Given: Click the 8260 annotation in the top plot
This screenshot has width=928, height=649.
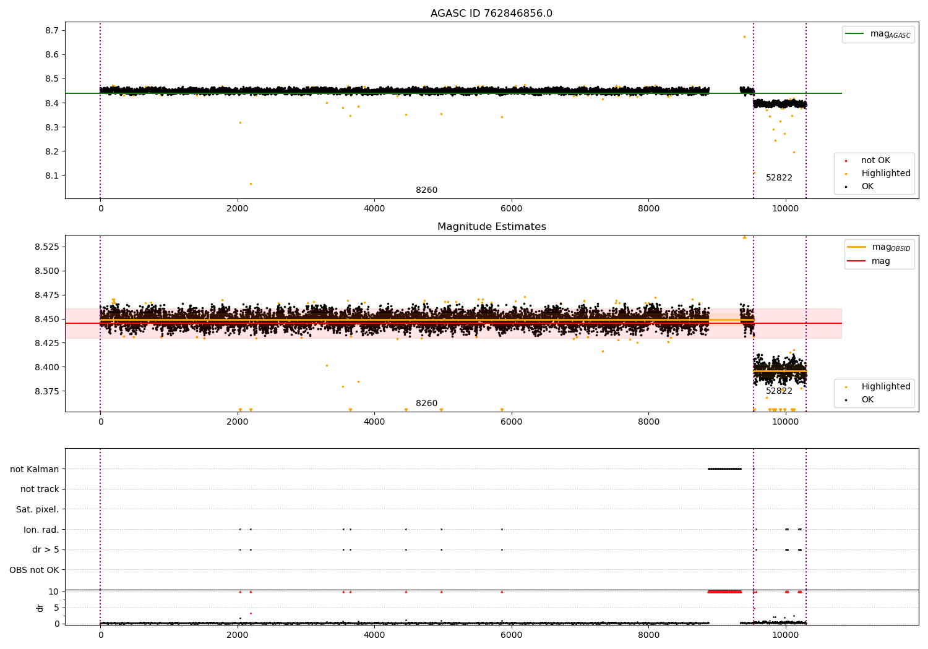Looking at the screenshot, I should tap(426, 190).
